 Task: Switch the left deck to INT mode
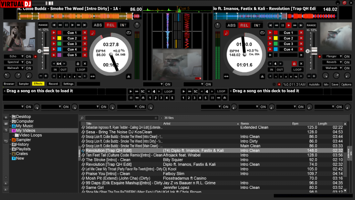123,25
